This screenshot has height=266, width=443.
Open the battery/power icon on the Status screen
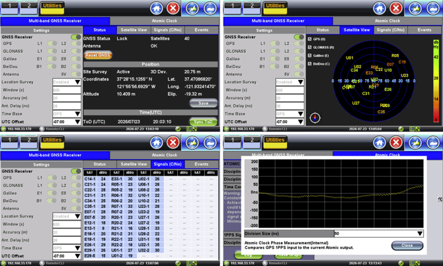coord(192,8)
